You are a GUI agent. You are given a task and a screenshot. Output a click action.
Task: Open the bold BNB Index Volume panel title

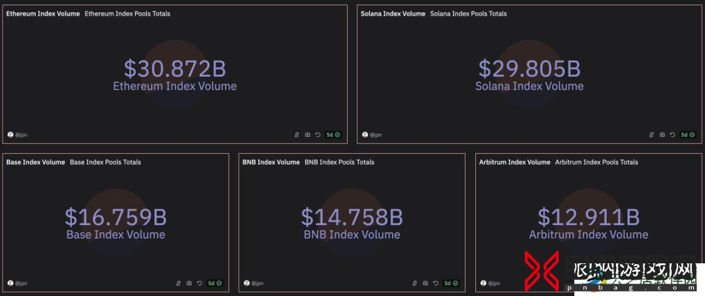[x=271, y=162]
